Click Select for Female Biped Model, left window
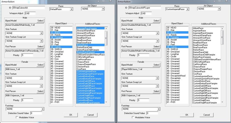Image resolution: width=231 pixels, height=123 pixels. [40, 65]
